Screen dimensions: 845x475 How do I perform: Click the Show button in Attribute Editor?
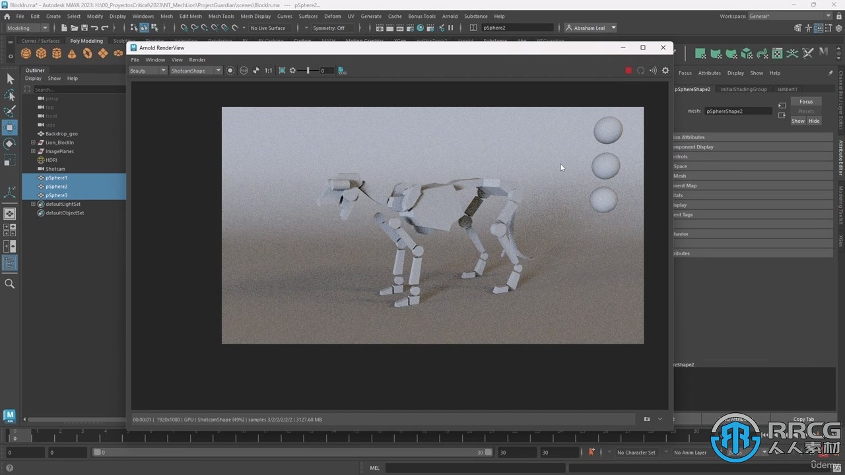pyautogui.click(x=798, y=121)
